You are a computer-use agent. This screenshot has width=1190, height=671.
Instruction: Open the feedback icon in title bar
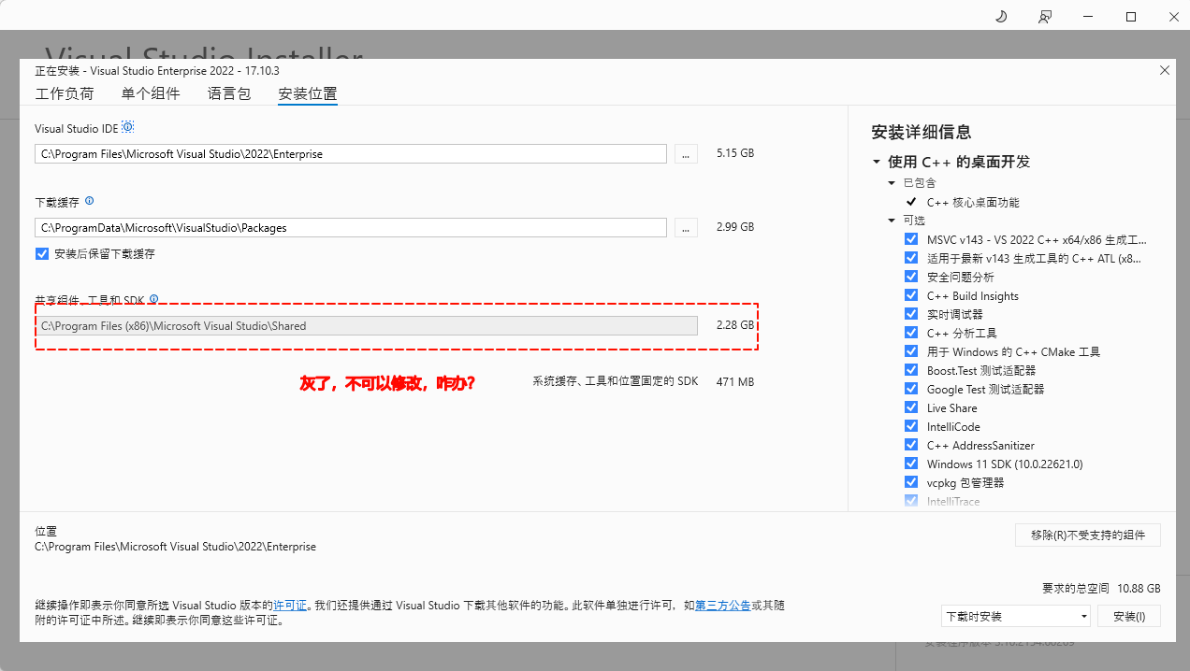1045,17
